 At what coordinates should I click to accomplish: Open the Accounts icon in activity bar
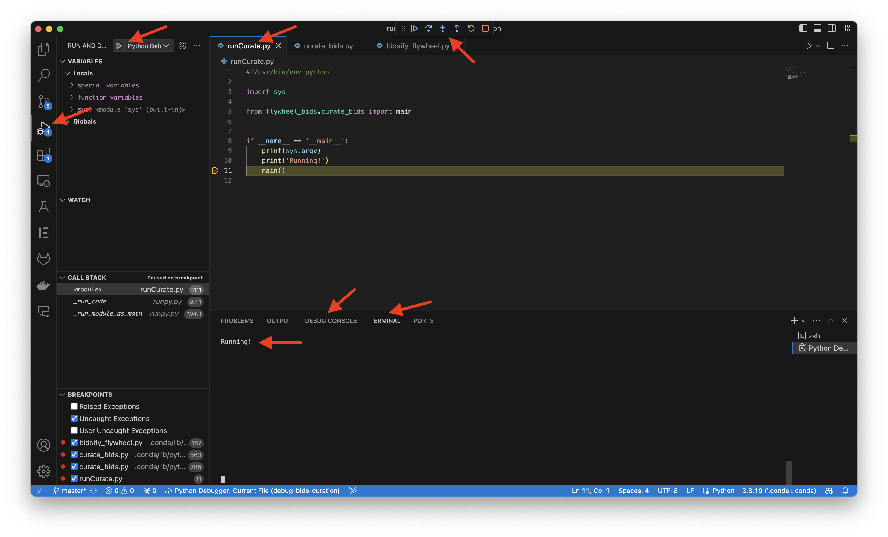pyautogui.click(x=44, y=445)
